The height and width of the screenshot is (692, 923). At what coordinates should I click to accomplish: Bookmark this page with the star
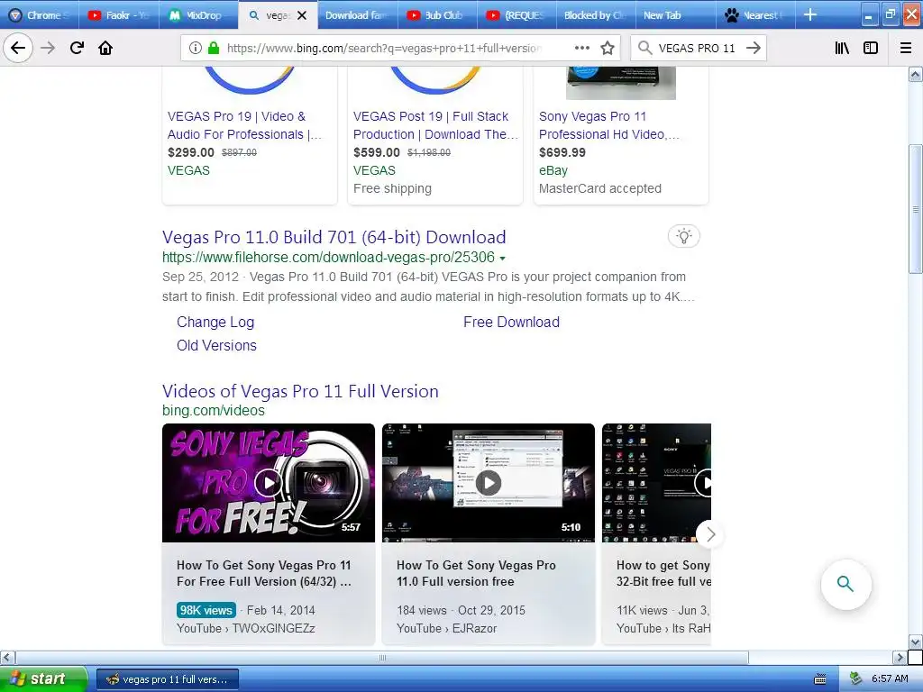pos(608,48)
